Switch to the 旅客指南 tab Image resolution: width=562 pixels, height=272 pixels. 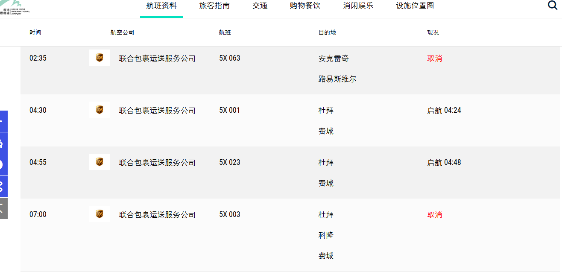(214, 6)
